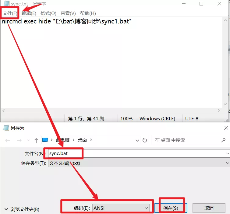Click the UTF-8 status bar entry

[x=192, y=118]
